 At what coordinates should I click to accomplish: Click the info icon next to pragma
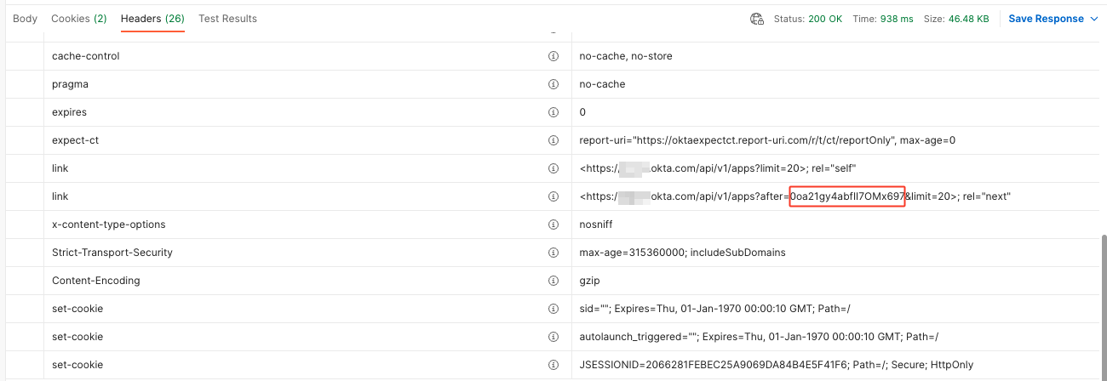(x=553, y=84)
